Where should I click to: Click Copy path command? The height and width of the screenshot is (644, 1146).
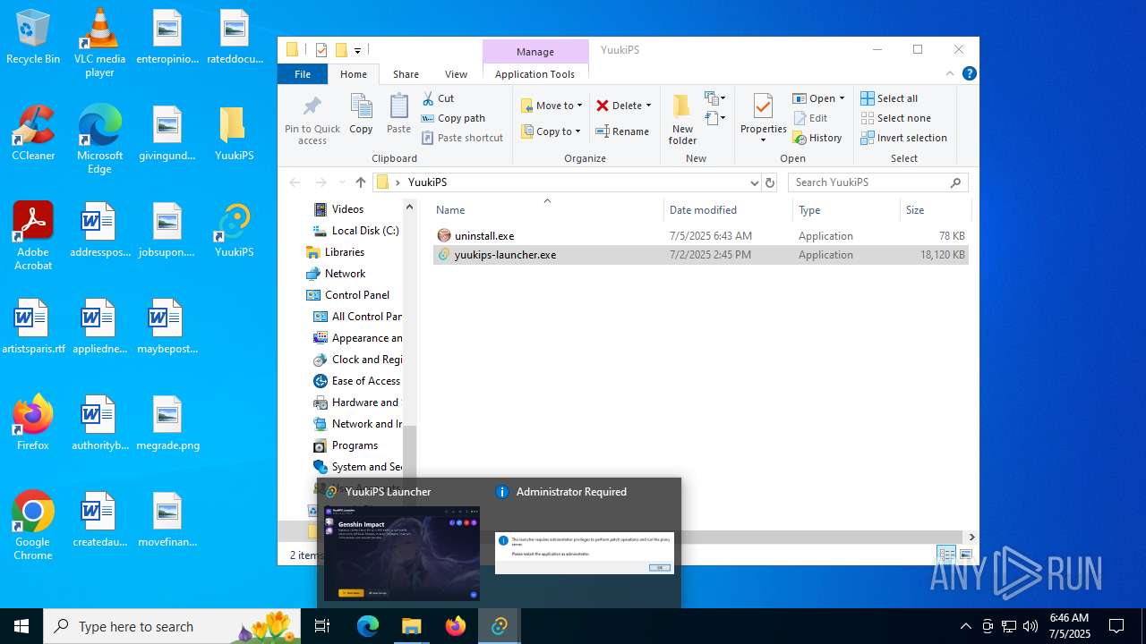[453, 118]
